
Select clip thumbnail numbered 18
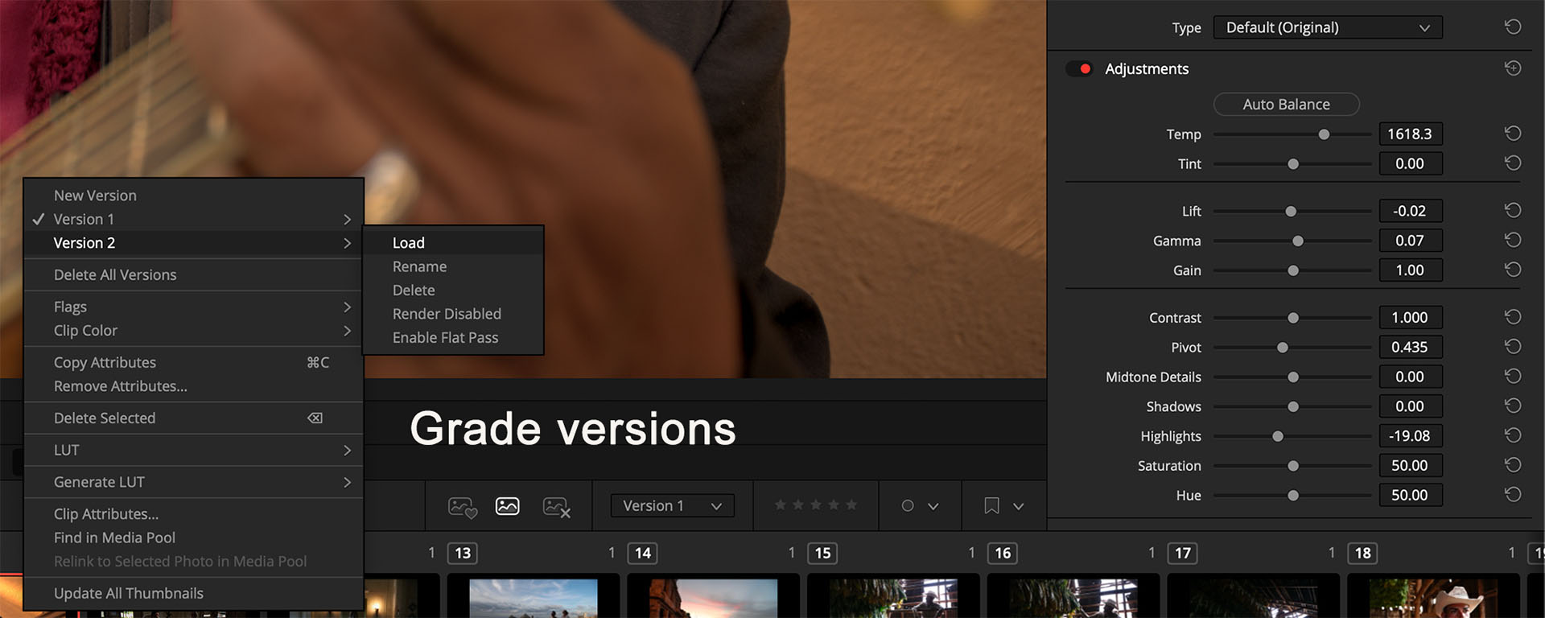pos(1433,598)
